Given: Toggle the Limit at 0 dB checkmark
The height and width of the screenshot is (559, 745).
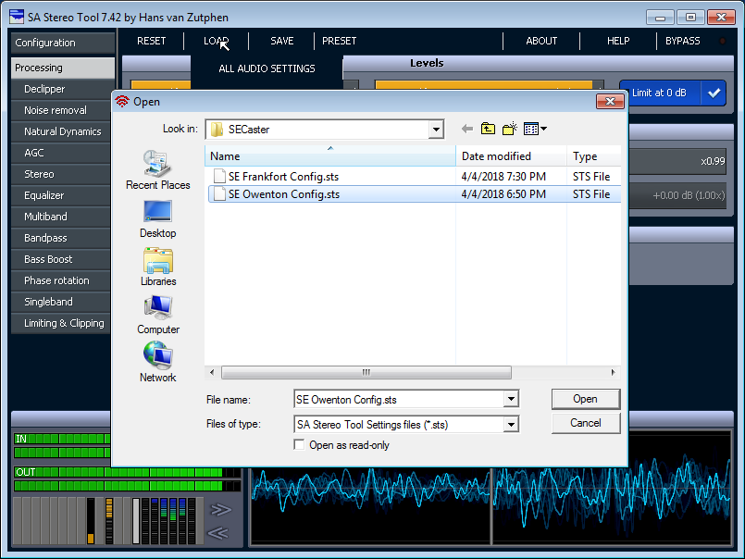Looking at the screenshot, I should click(714, 93).
